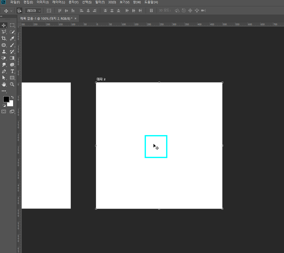Viewport: 284px width, 253px height.
Task: Select the Polygonal Lasso tool
Action: click(x=4, y=32)
